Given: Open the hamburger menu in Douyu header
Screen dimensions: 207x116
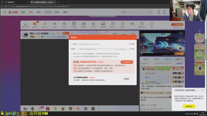Looking at the screenshot, I should pyautogui.click(x=5, y=12).
